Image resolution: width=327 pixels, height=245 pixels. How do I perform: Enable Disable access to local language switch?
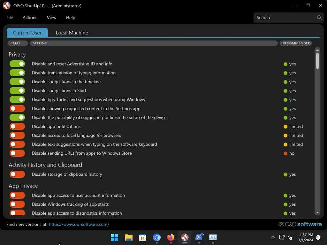17,135
